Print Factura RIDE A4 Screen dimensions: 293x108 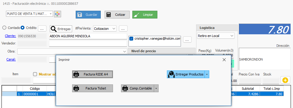pyautogui.click(x=92, y=74)
